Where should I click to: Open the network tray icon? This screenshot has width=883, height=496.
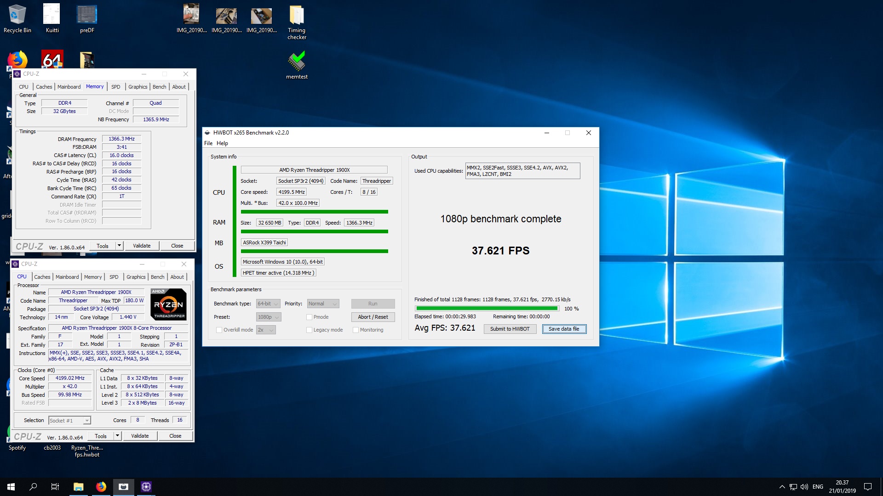tap(793, 487)
